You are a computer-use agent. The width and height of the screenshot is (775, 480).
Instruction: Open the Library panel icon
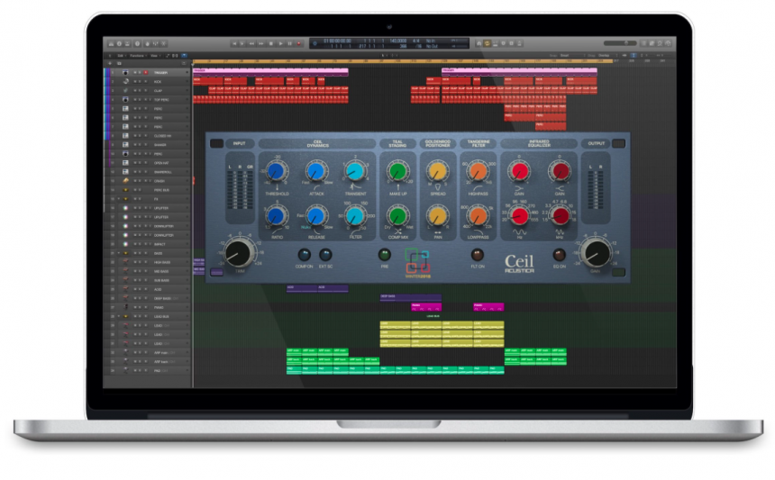110,43
